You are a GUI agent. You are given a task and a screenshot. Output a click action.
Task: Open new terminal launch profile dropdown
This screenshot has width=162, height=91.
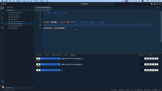pos(147,55)
